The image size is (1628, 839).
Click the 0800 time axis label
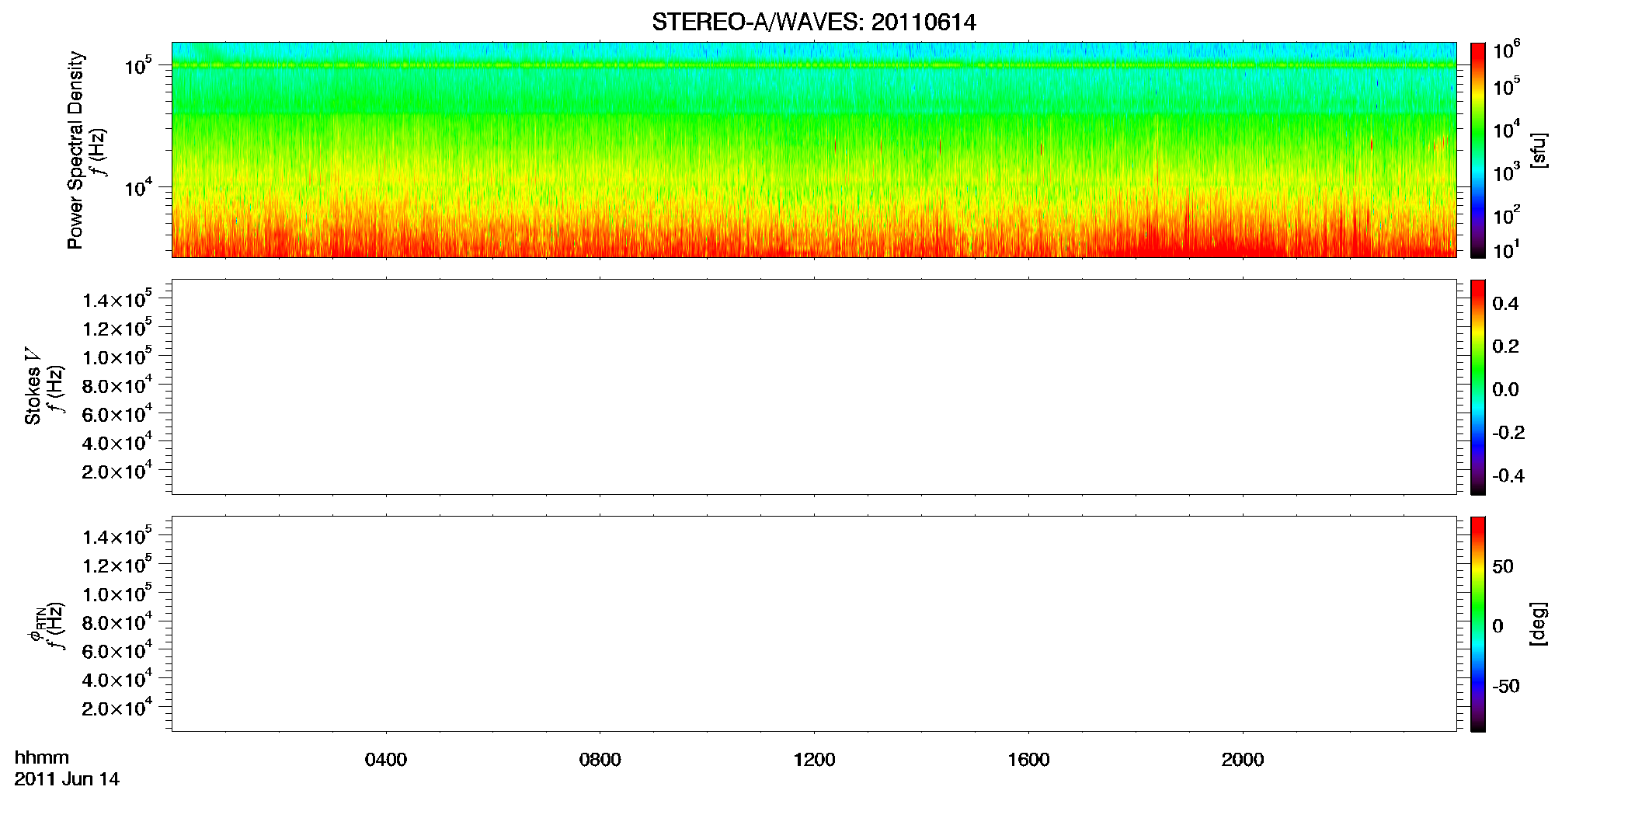(x=600, y=760)
